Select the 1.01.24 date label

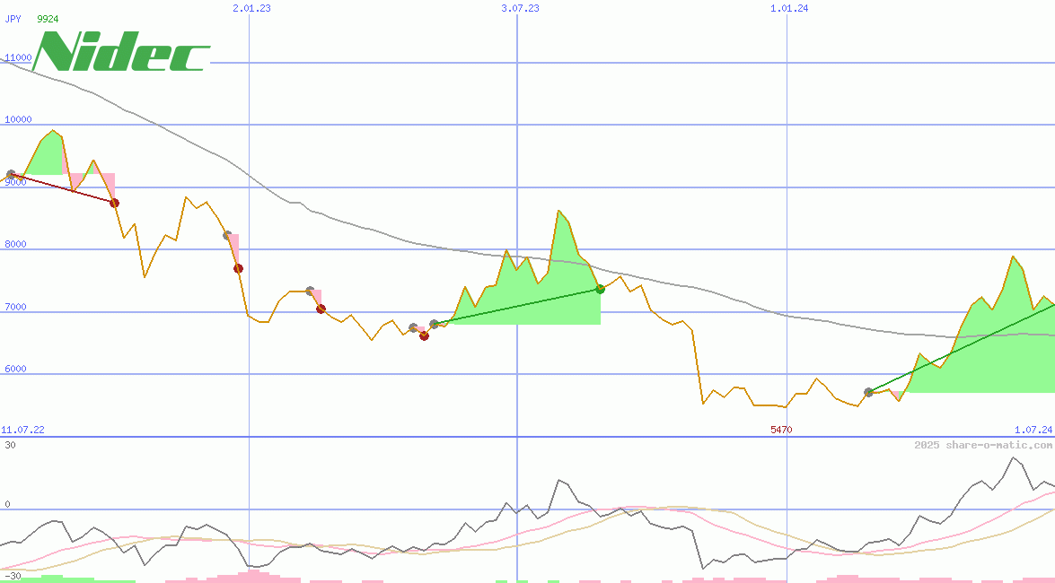(x=789, y=8)
